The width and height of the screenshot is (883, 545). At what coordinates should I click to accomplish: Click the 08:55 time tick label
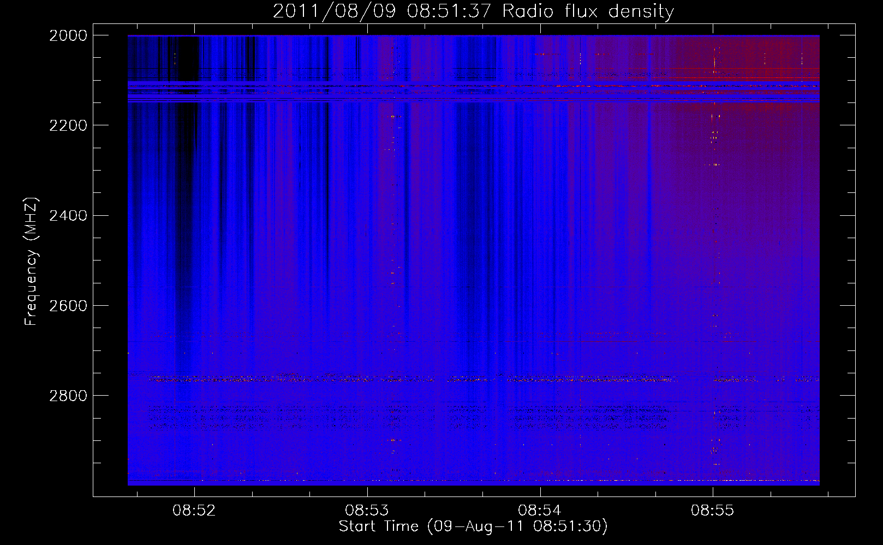coord(713,511)
